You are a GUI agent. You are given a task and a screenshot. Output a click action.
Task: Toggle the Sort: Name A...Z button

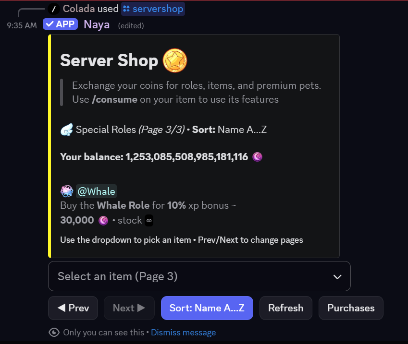coord(207,308)
